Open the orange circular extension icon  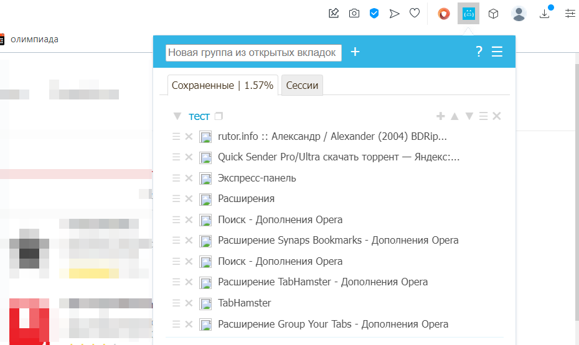pos(444,14)
